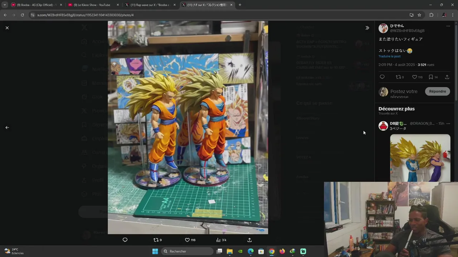Close the photo viewer with the X
The height and width of the screenshot is (257, 458).
coord(7,28)
